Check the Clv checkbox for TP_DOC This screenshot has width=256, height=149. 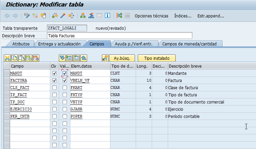[x=55, y=102]
